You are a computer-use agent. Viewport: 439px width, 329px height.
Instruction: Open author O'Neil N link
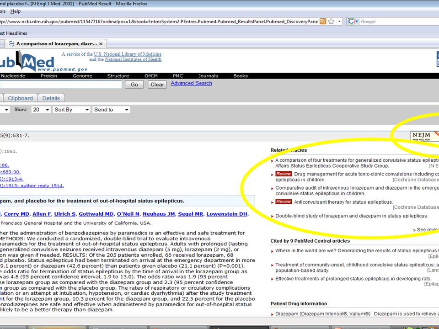tap(128, 214)
